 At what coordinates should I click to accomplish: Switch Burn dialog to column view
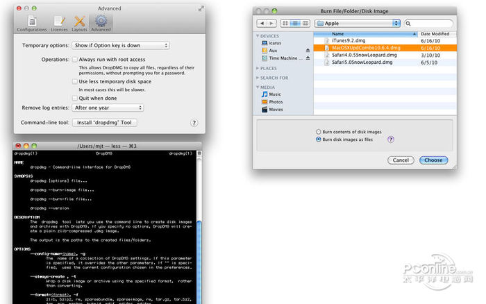[305, 23]
